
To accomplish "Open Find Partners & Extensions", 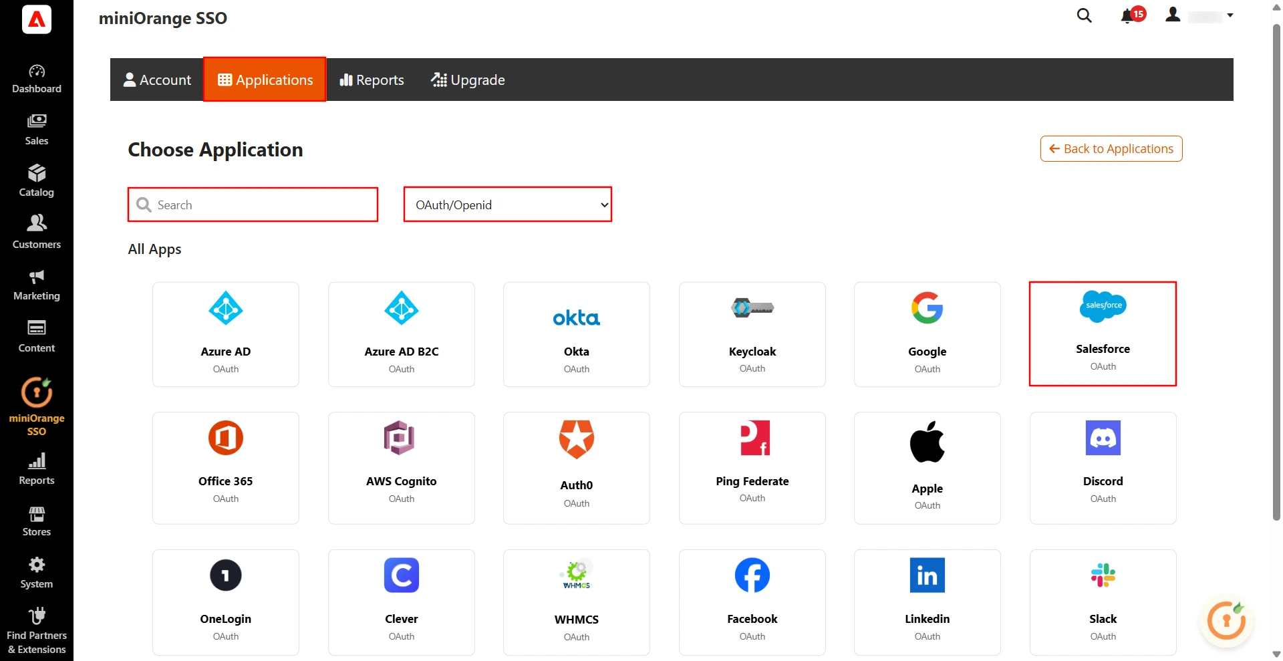I will [37, 632].
